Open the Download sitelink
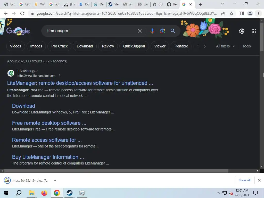264x198 pixels. click(23, 106)
